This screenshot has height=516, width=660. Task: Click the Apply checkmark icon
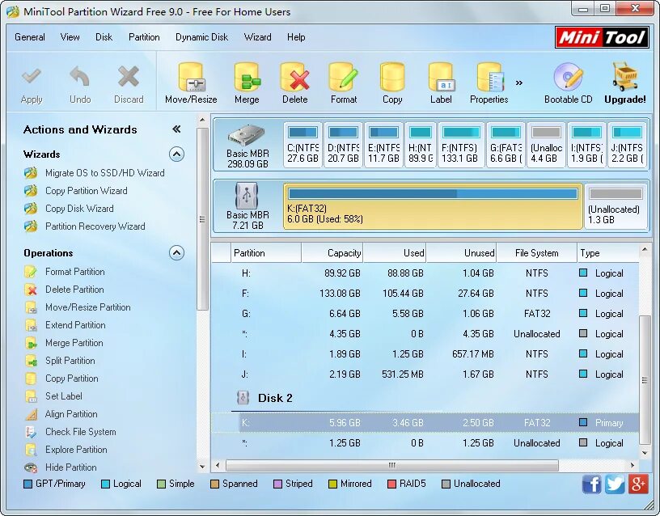coord(32,76)
